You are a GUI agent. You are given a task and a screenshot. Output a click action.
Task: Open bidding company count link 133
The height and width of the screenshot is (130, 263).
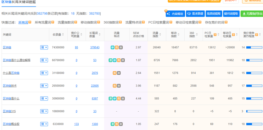pyautogui.click(x=76, y=124)
